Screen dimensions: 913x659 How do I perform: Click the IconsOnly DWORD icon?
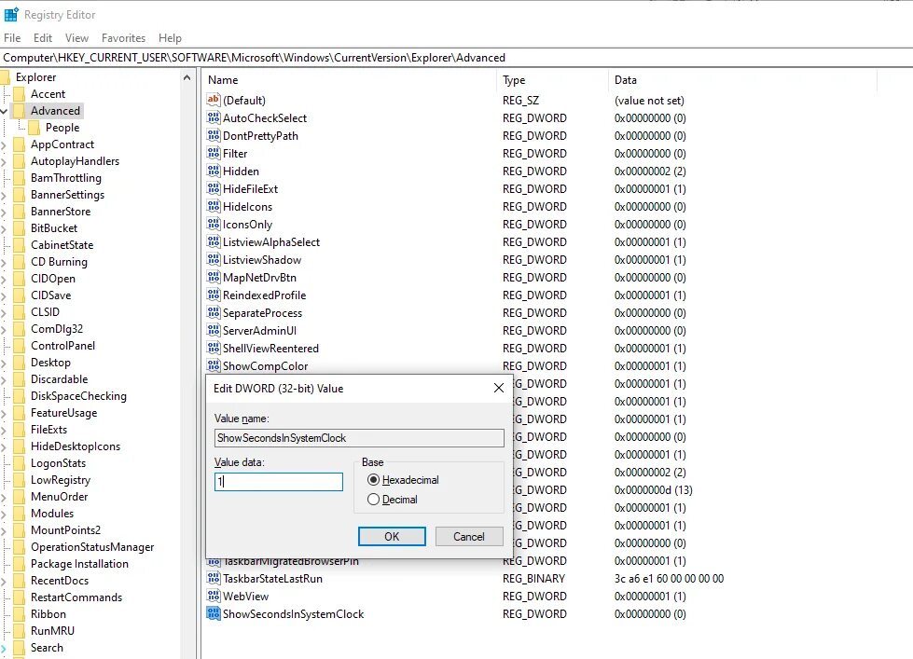coord(214,224)
